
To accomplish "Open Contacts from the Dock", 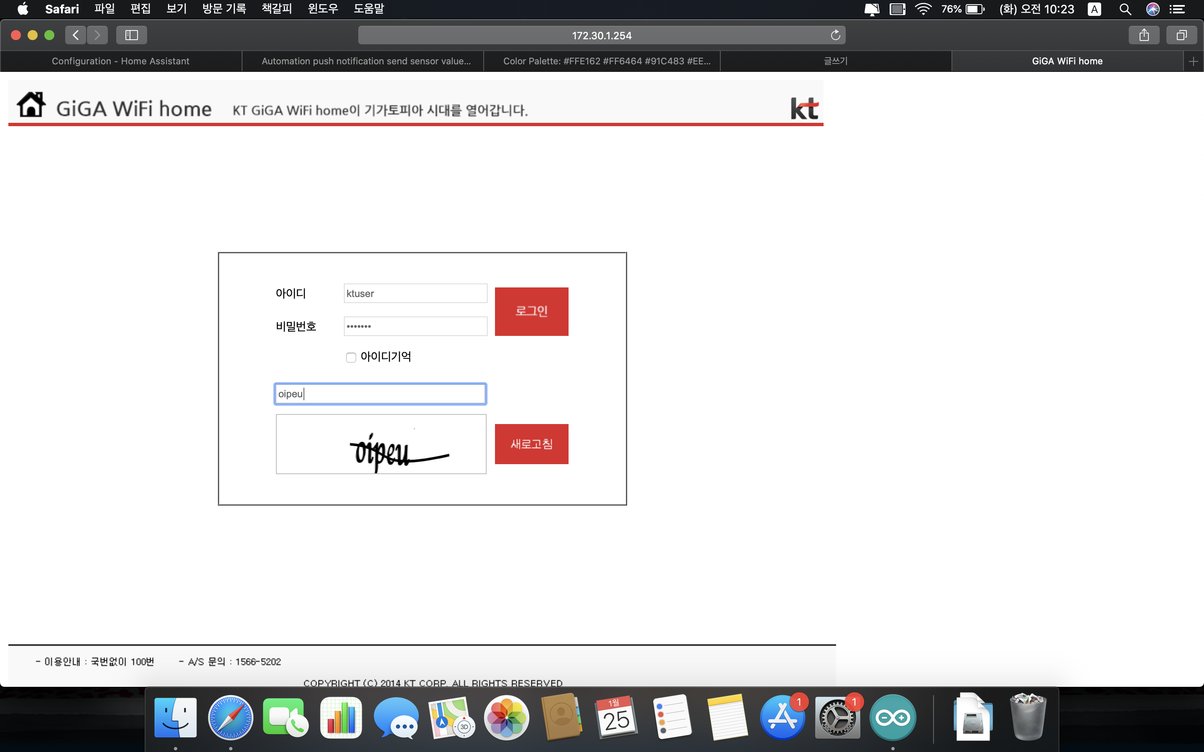I will (x=562, y=717).
